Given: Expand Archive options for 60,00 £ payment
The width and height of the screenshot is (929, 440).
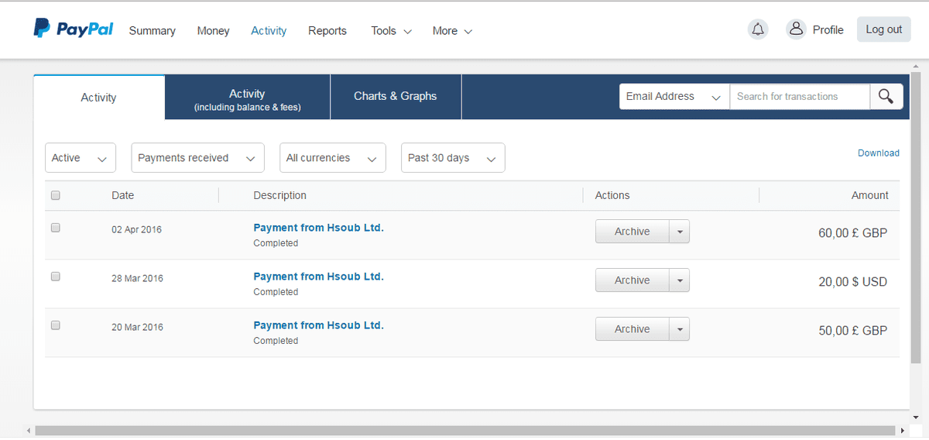Looking at the screenshot, I should tap(679, 232).
